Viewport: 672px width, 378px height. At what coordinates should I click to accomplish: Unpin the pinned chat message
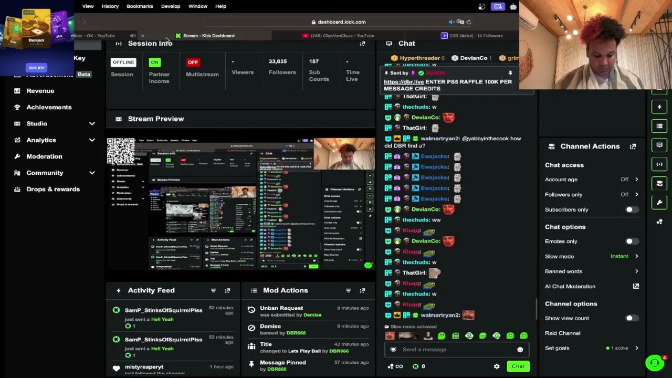click(510, 73)
